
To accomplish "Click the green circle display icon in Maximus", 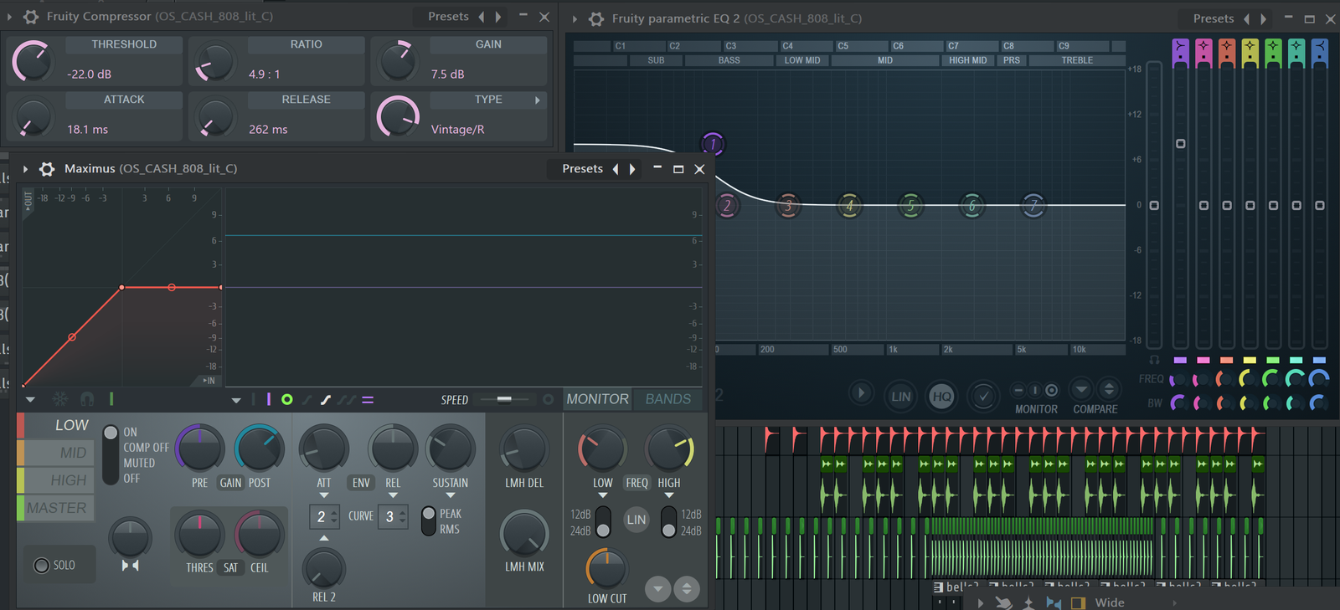I will click(287, 400).
